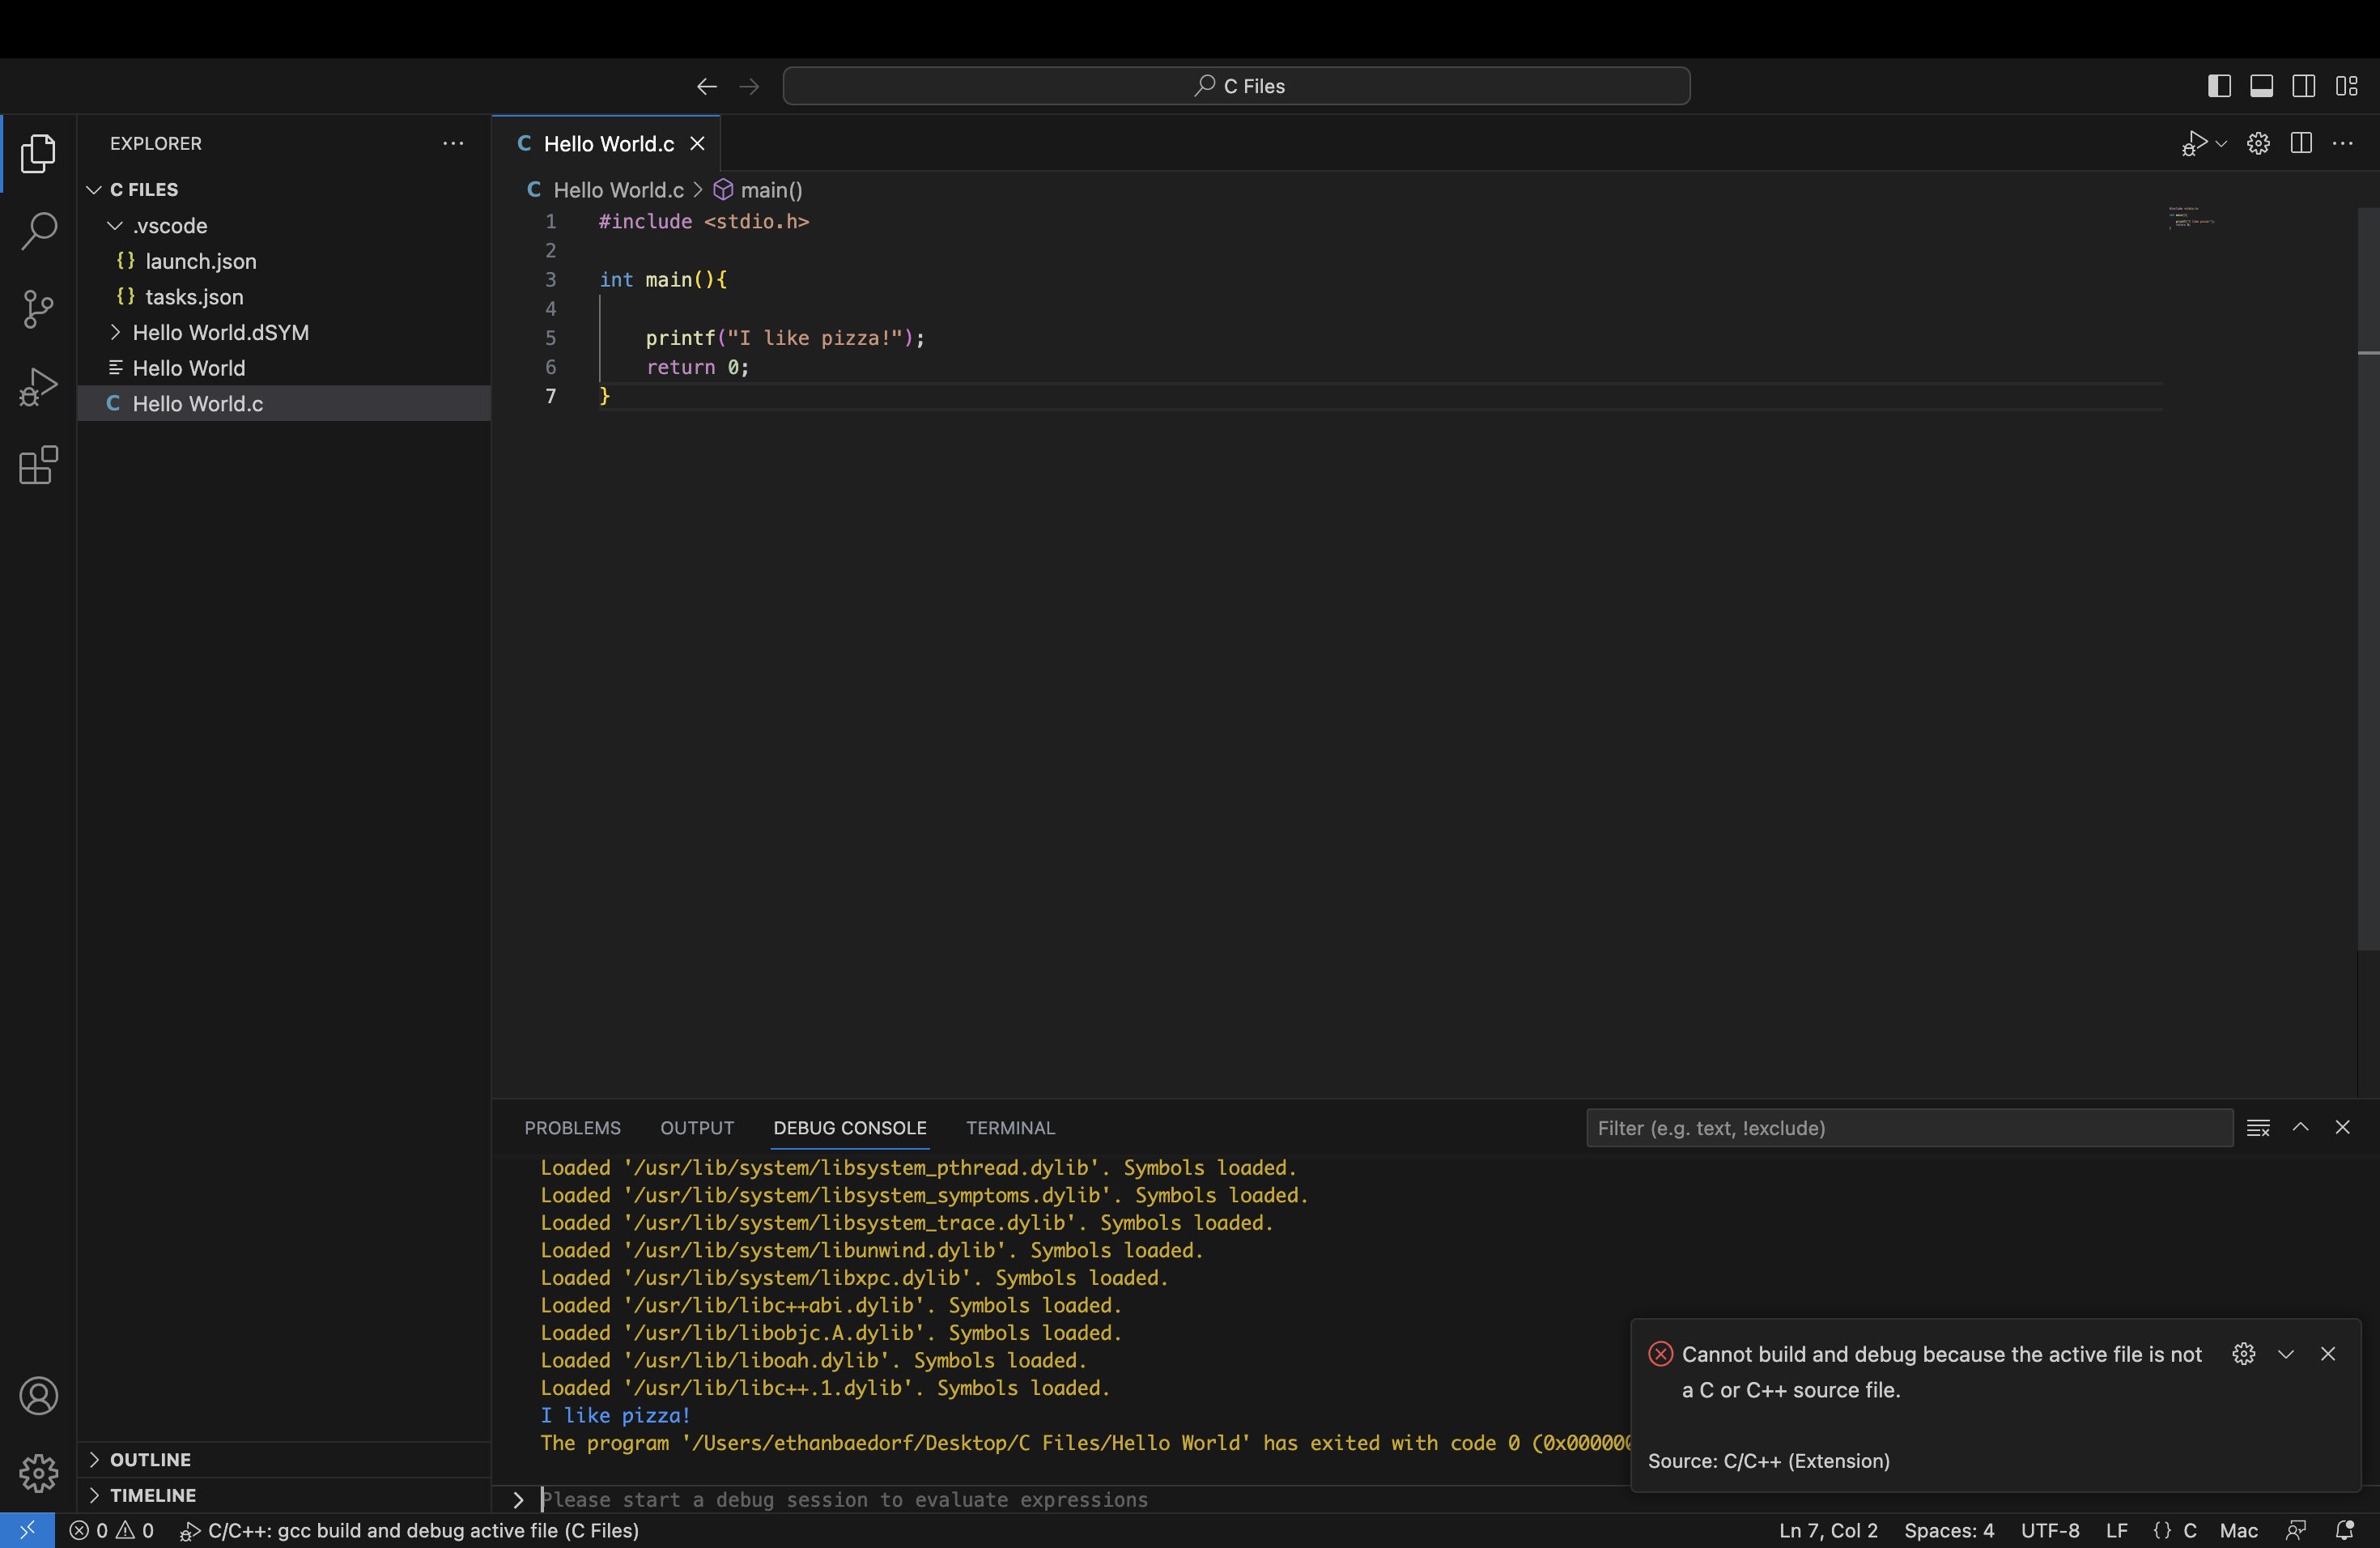Screen dimensions: 2380x1548
Task: Open the Extensions view
Action: click(38, 465)
